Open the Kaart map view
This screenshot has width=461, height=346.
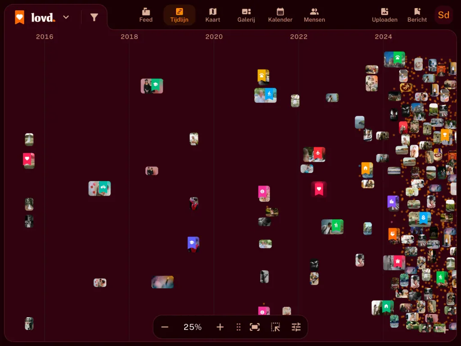[212, 15]
